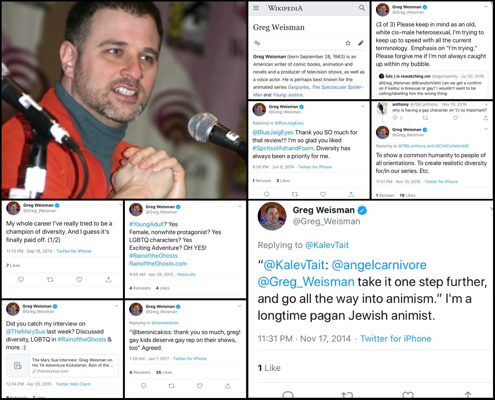495x400 pixels.
Task: Open the Gargoyles Wikipedia link
Action: [298, 87]
